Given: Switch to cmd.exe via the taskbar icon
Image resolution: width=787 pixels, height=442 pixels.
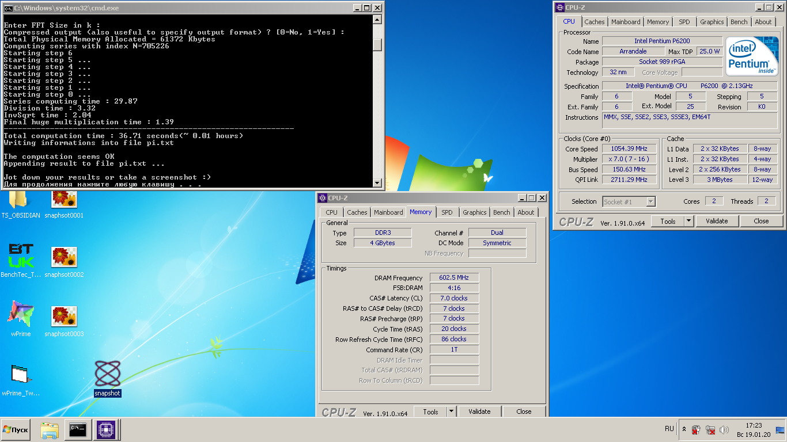Looking at the screenshot, I should (x=77, y=429).
